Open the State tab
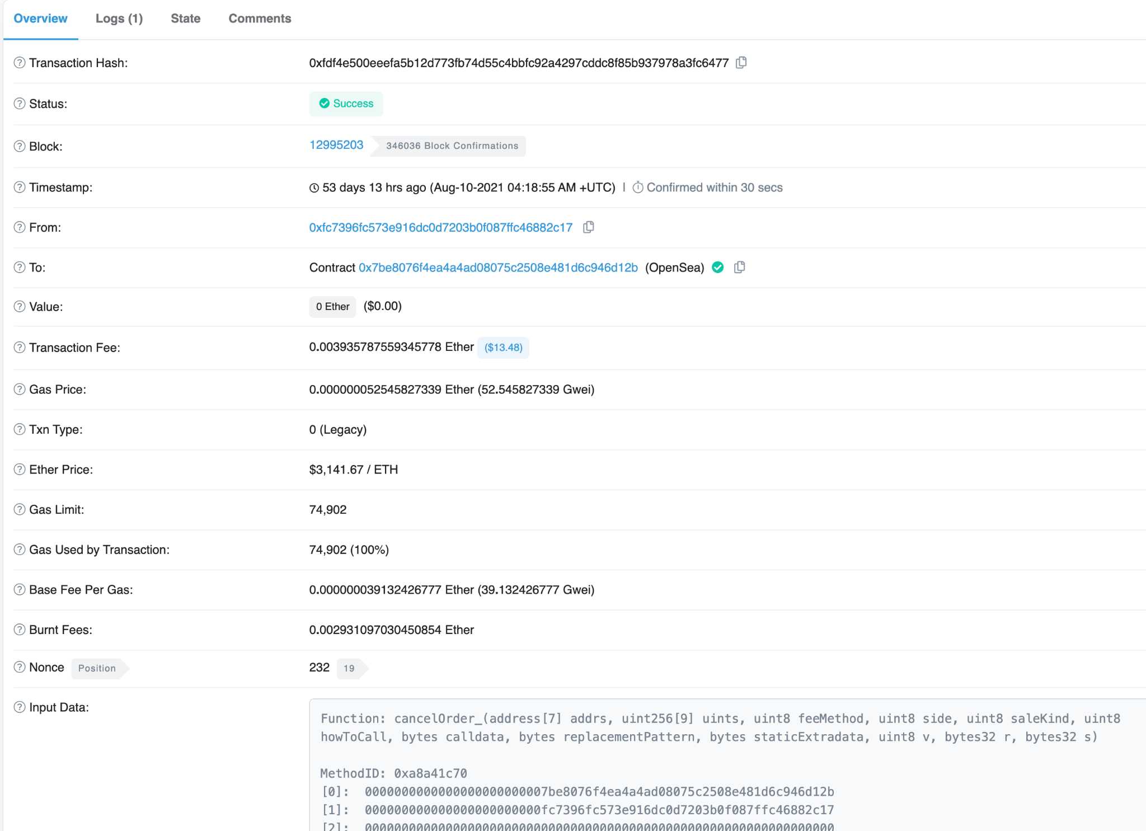This screenshot has width=1146, height=831. coord(185,18)
